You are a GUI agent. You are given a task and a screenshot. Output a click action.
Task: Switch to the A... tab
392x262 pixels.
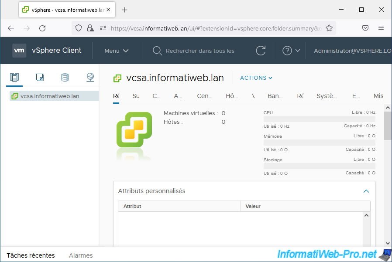pos(178,96)
